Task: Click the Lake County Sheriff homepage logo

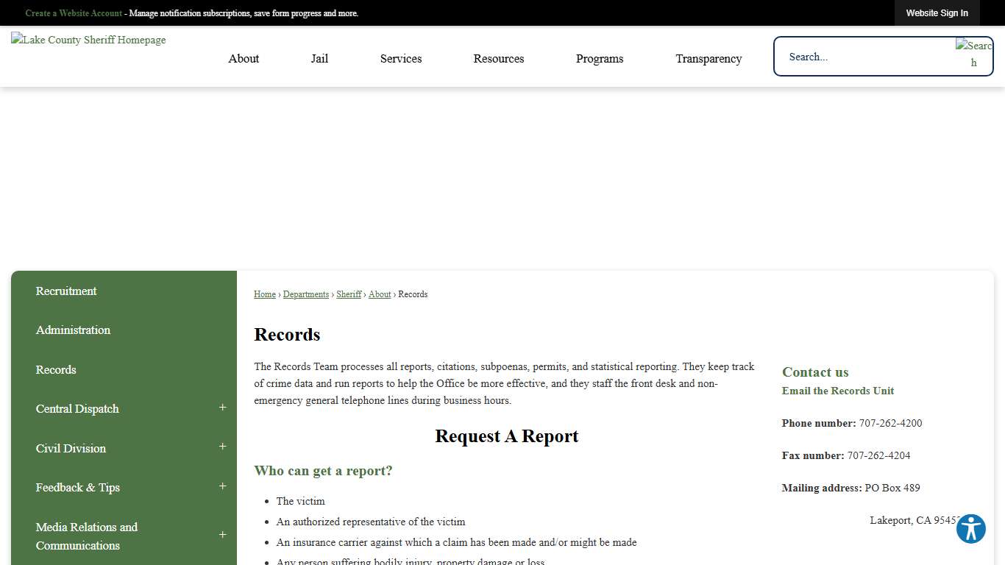Action: 89,40
